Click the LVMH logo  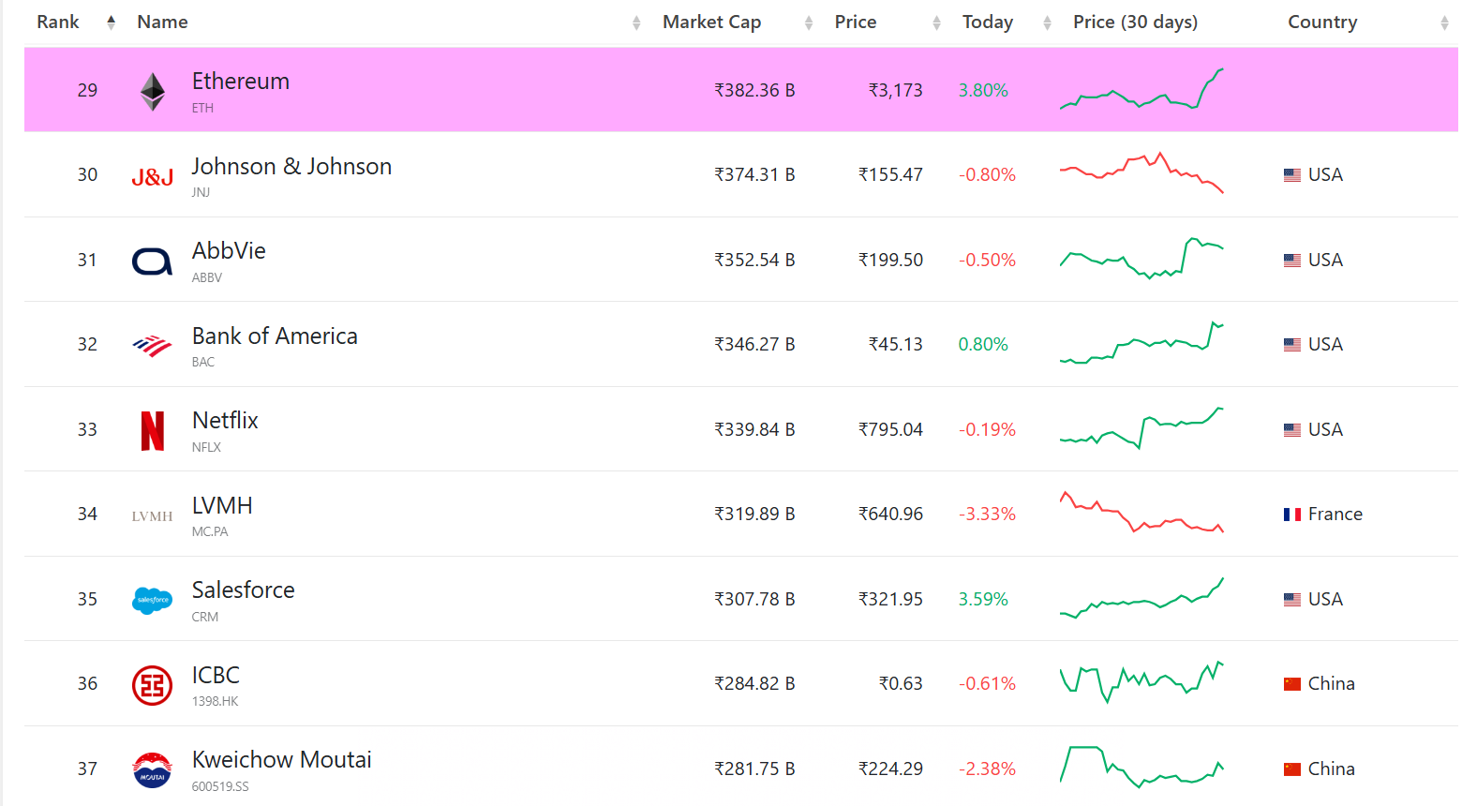pos(152,515)
